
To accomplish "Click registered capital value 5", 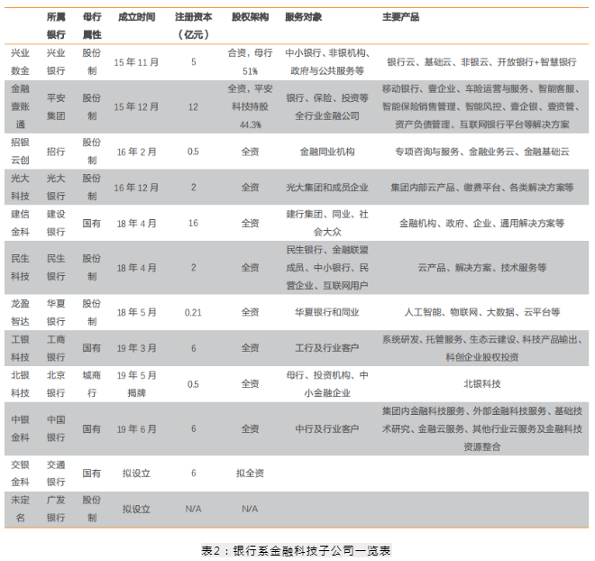I will click(x=194, y=62).
